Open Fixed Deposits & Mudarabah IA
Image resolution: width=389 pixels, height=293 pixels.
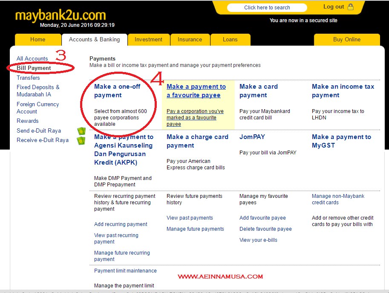38,91
